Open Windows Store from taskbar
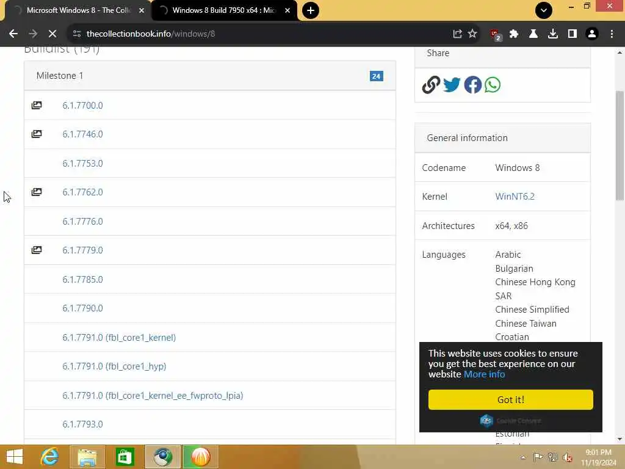The height and width of the screenshot is (469, 625). [x=125, y=457]
